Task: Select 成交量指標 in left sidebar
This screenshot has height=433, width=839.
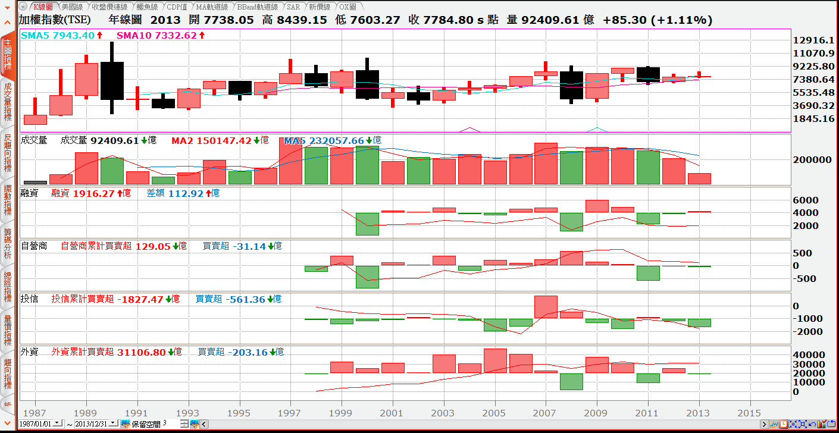Action: (x=8, y=102)
